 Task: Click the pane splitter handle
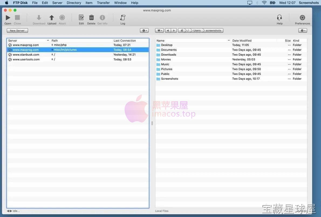(152, 123)
